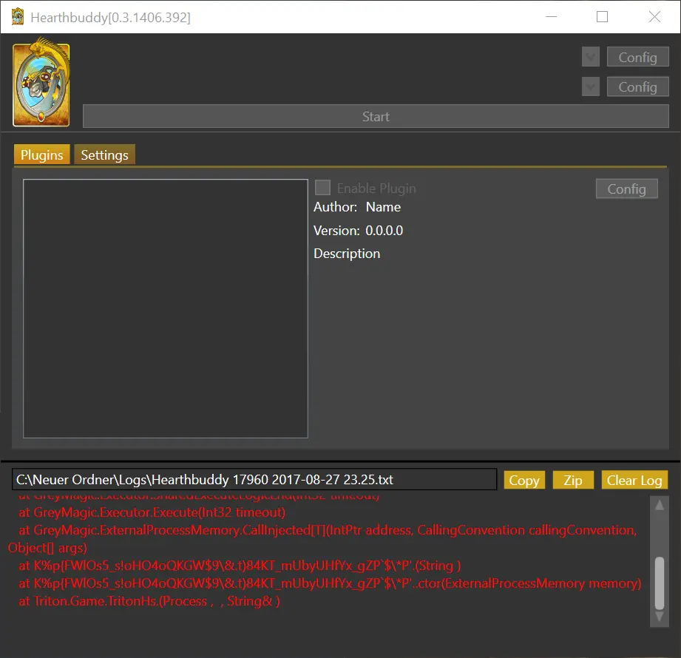Click log line ending '(String )'
681x658 pixels.
(240, 566)
